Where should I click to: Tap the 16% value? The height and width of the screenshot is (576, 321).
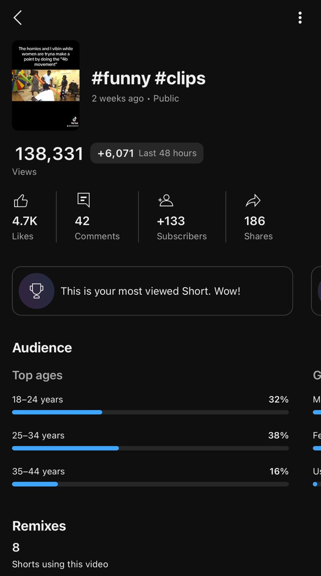pyautogui.click(x=279, y=471)
